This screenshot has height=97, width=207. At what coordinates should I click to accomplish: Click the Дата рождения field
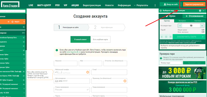[72, 81]
